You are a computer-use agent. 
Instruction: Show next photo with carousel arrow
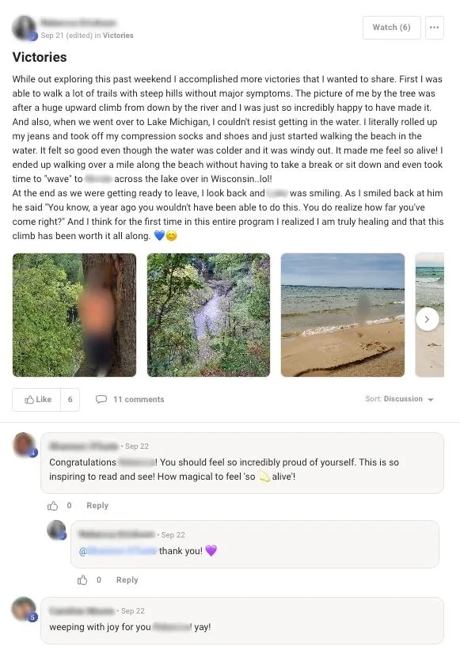pos(427,319)
